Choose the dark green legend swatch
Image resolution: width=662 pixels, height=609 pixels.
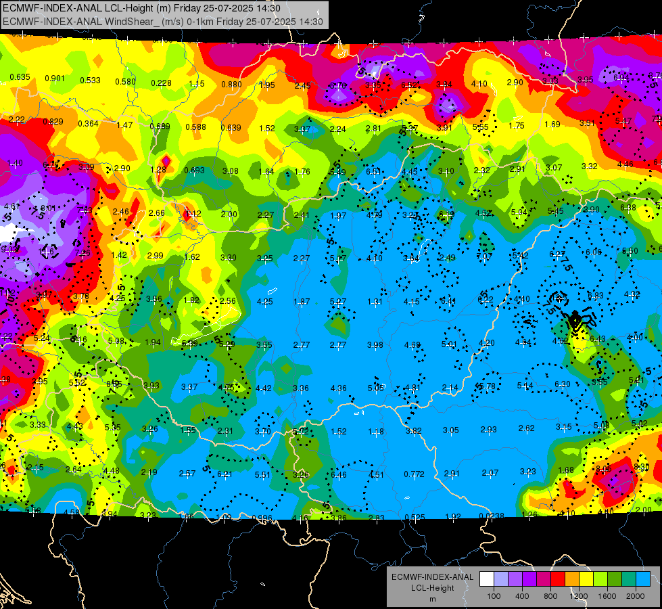coord(615,579)
